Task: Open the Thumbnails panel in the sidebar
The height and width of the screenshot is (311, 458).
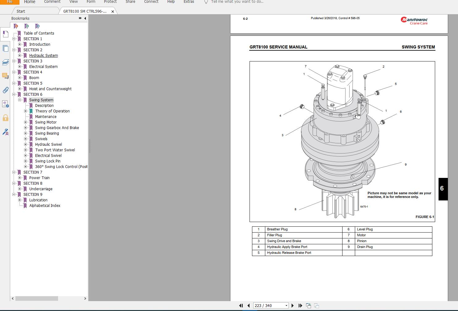Action: [x=5, y=48]
